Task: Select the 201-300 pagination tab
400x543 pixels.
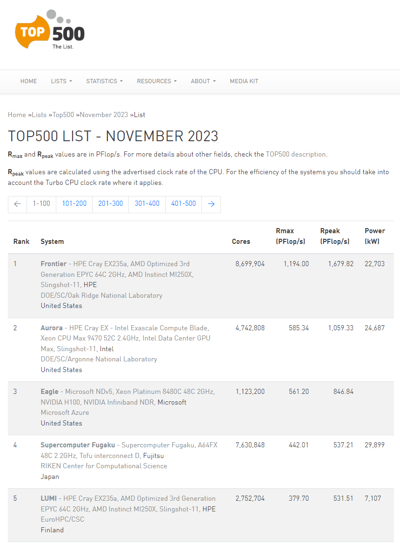Action: (x=111, y=204)
